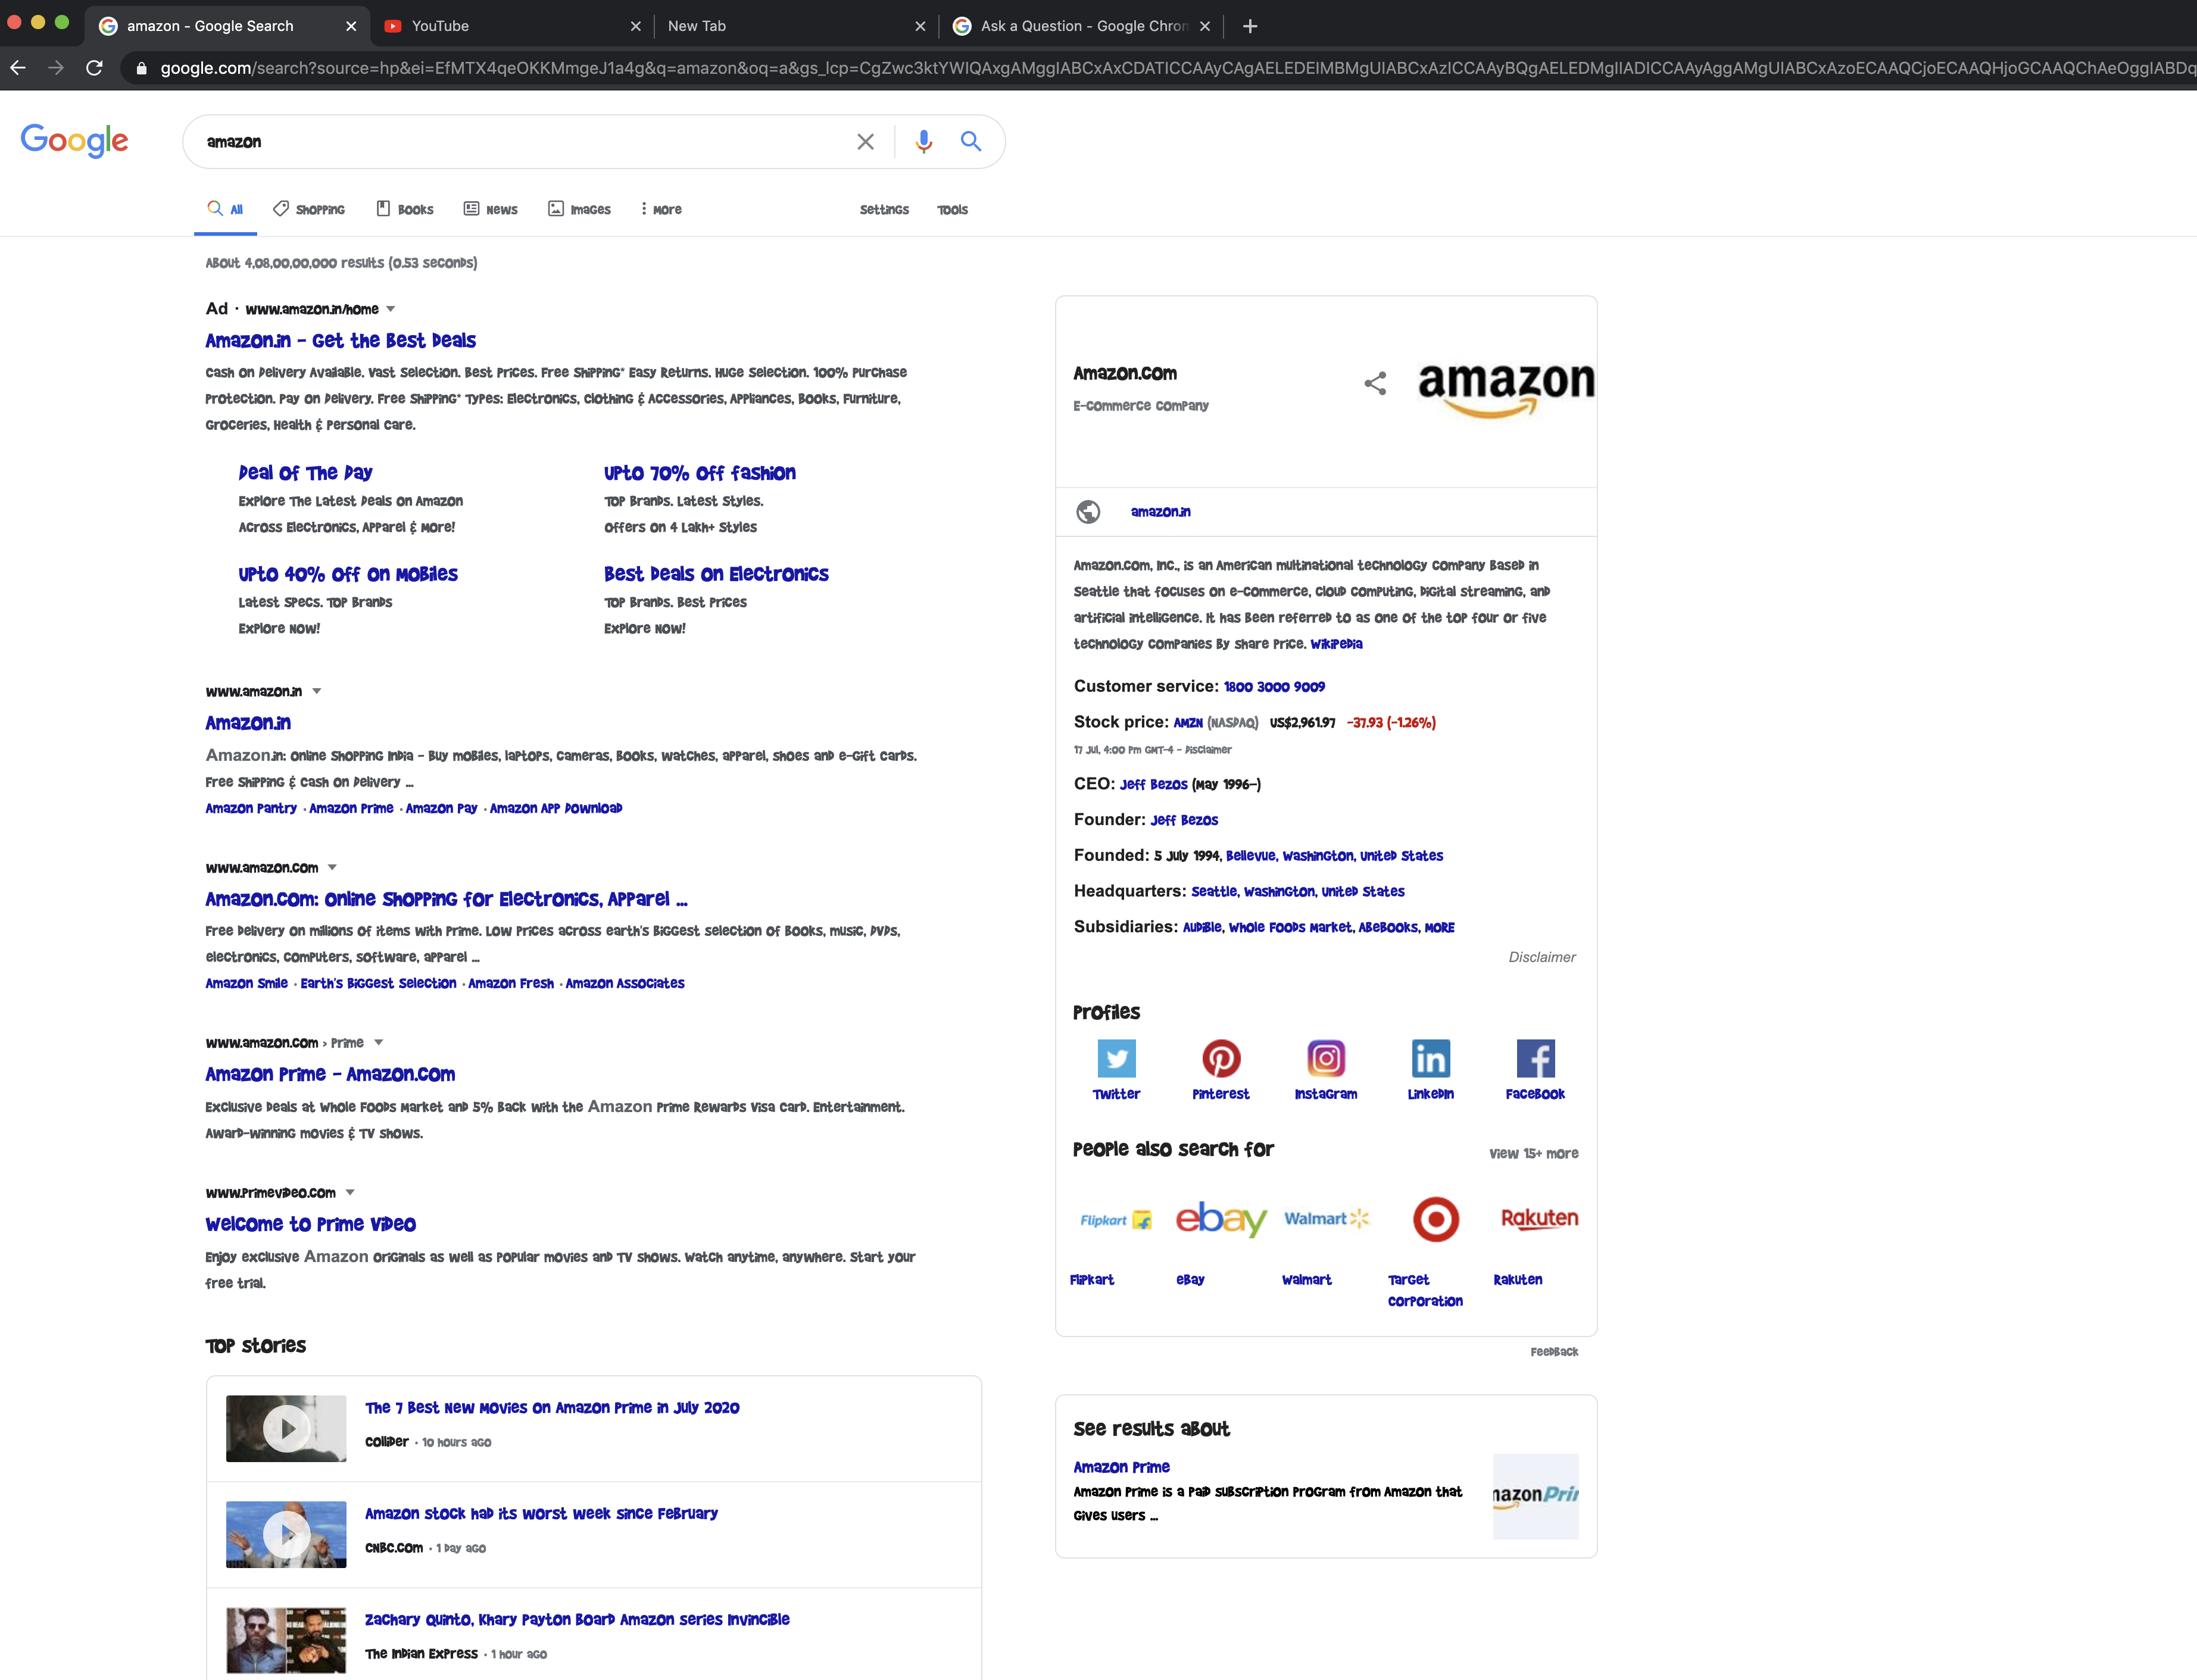2197x1680 pixels.
Task: Click into the Google search input field
Action: (520, 142)
